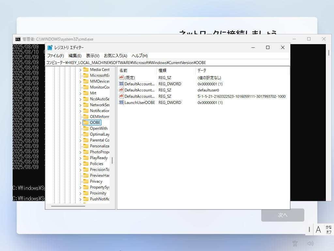
Task: Click the OEMInform folder icon
Action: point(86,117)
